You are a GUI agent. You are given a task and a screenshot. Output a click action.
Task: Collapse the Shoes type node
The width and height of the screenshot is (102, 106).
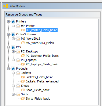click(x=13, y=86)
